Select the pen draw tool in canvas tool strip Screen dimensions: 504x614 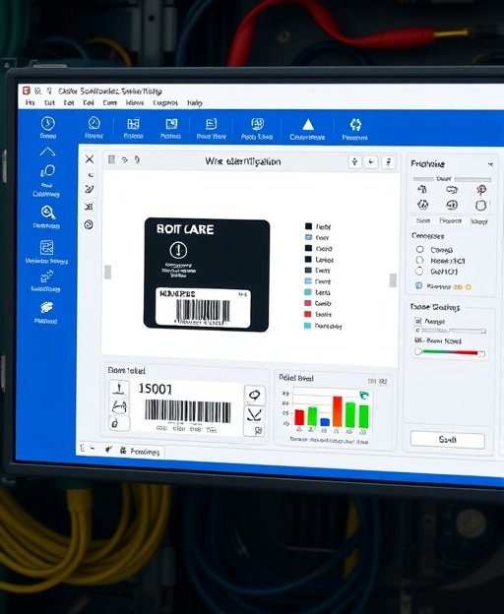click(89, 189)
